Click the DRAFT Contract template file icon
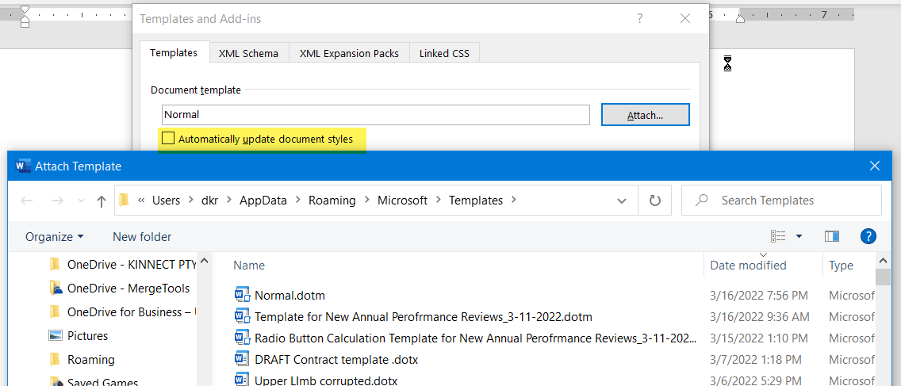Image resolution: width=901 pixels, height=386 pixels. coord(241,360)
